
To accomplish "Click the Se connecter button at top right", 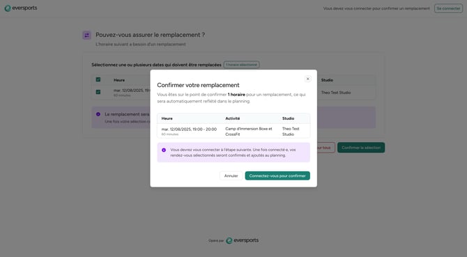I will (448, 8).
